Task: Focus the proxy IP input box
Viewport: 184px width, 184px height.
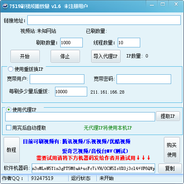Action: 80,117
